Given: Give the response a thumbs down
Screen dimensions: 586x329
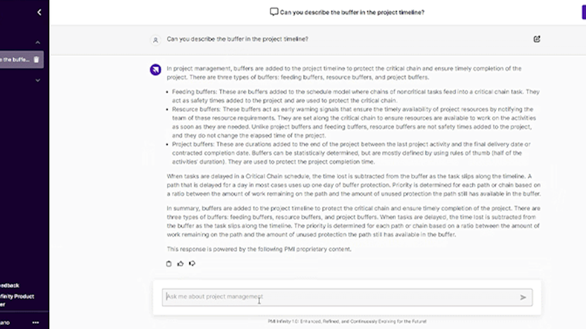Looking at the screenshot, I should pos(192,263).
